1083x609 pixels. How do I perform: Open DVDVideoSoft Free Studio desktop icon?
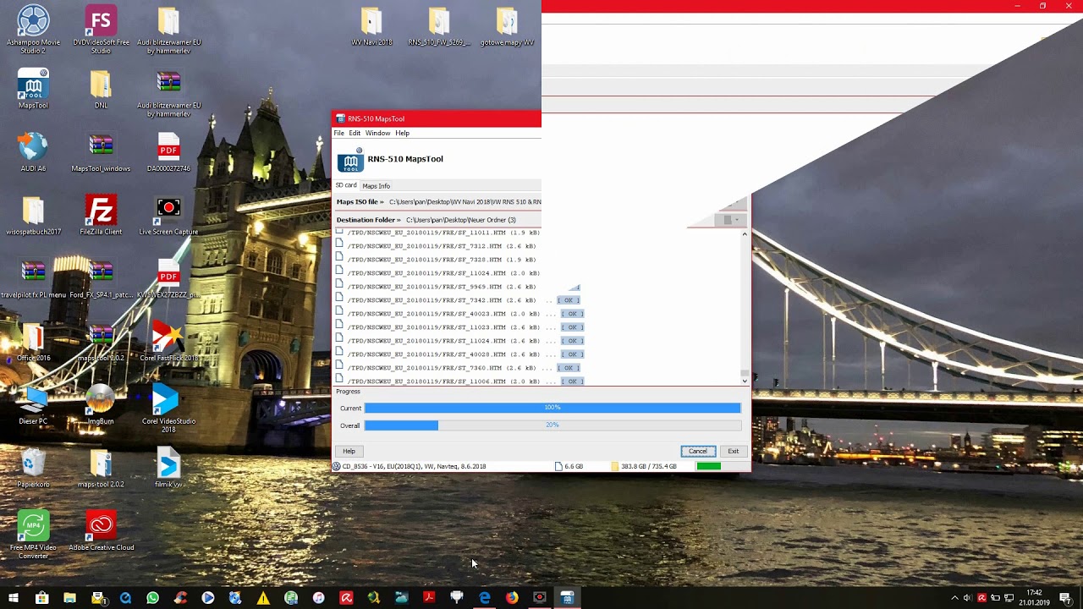(x=101, y=29)
